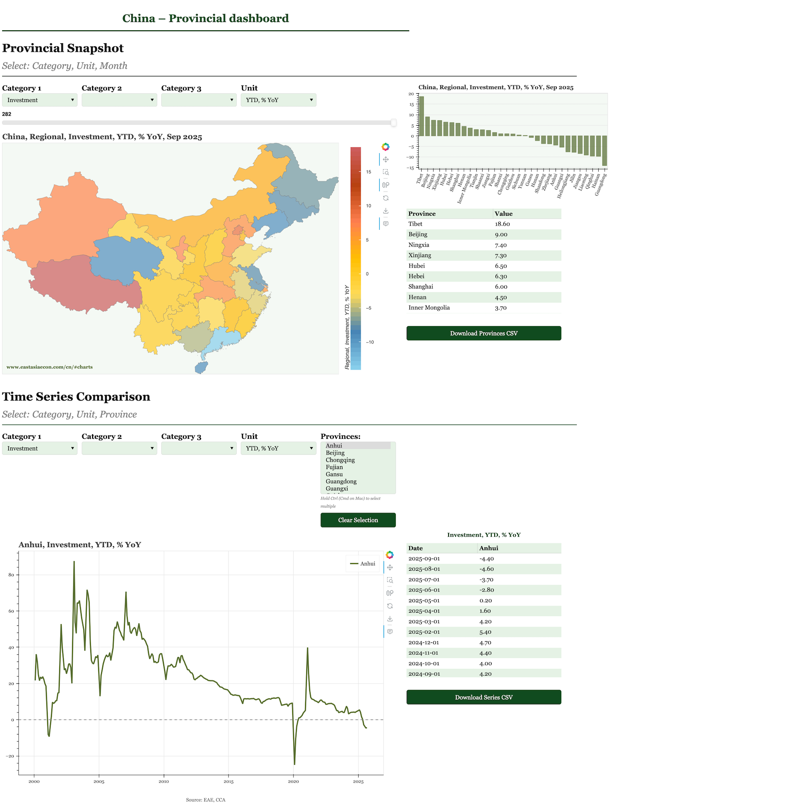Image resolution: width=796 pixels, height=805 pixels.
Task: Click the Download Series CSV button
Action: pos(483,697)
